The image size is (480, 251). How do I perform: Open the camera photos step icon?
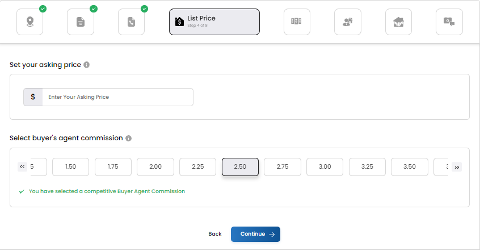coord(449,22)
